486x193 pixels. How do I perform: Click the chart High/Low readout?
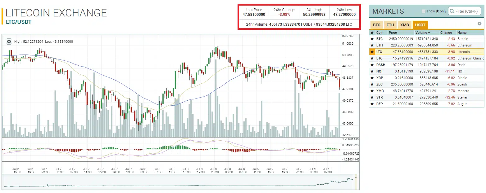click(x=43, y=42)
